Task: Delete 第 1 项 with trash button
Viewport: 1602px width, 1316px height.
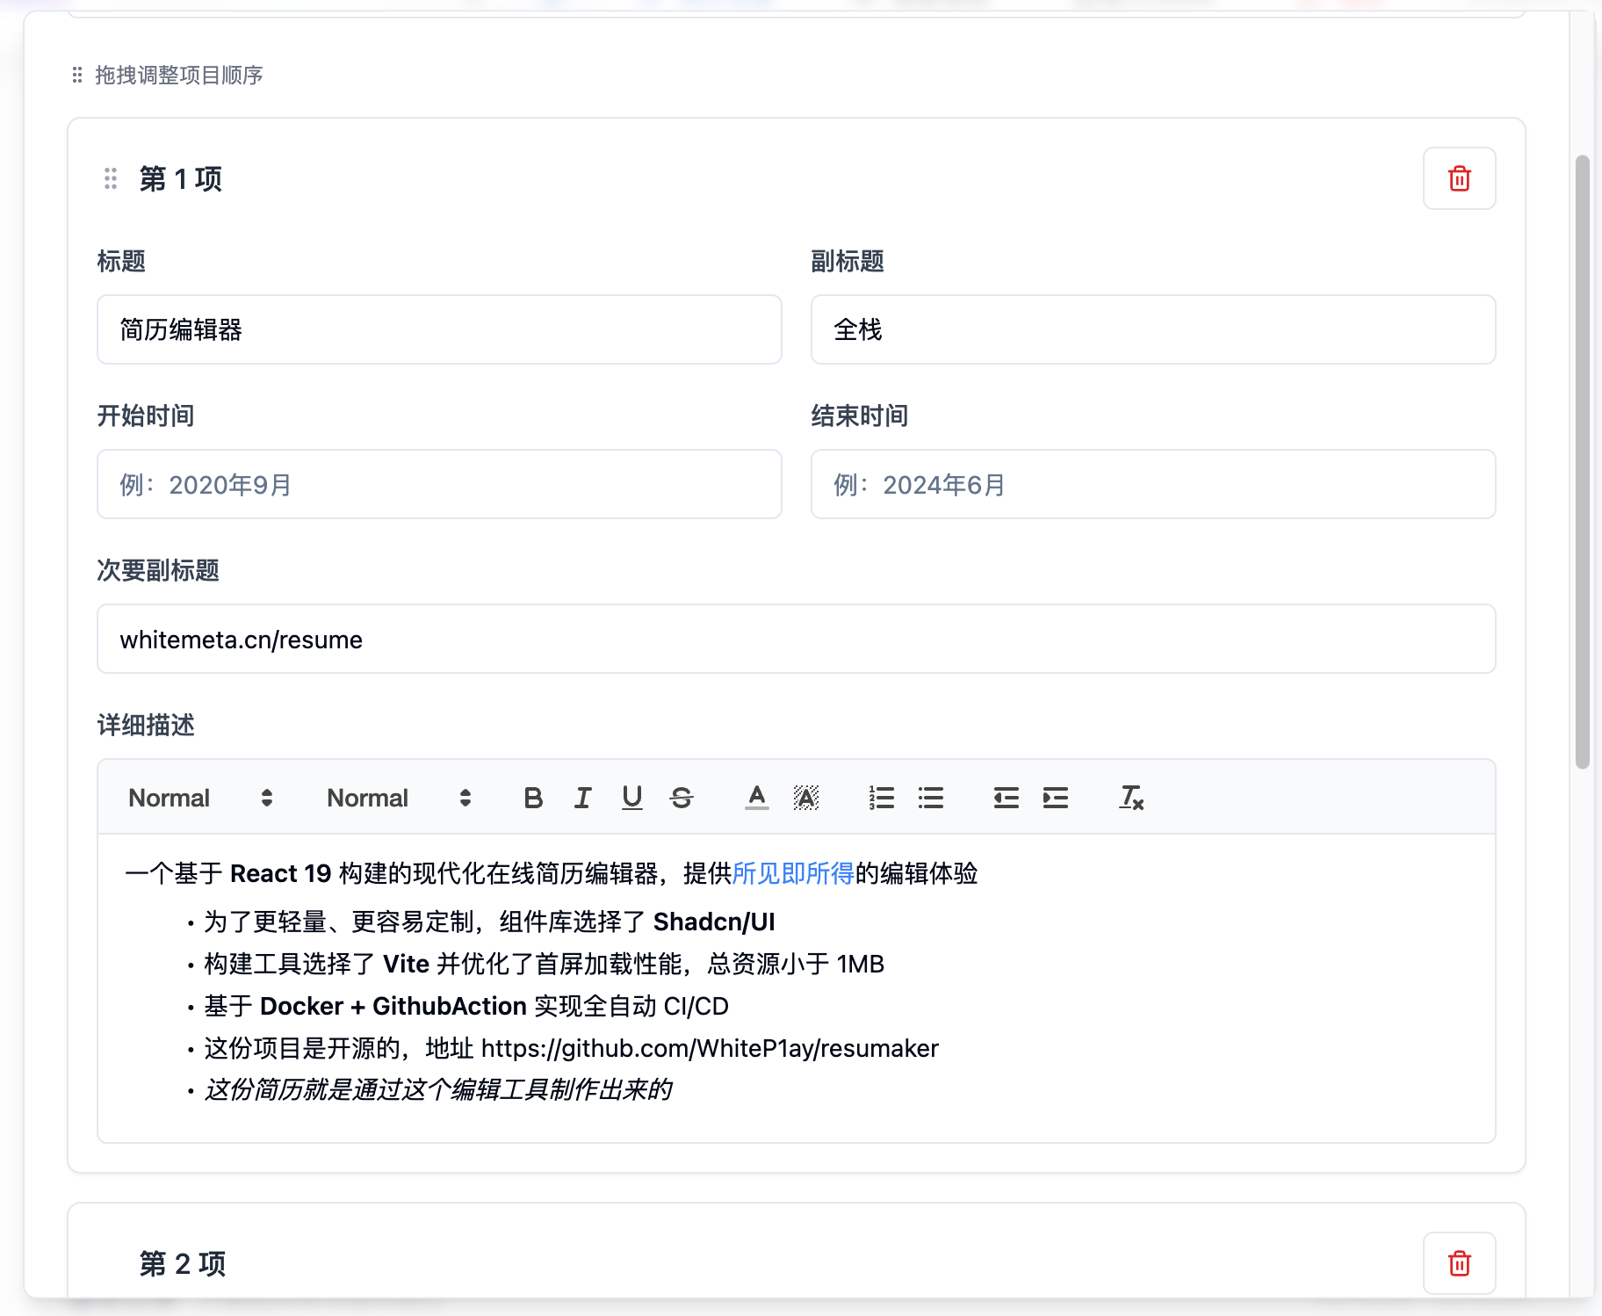Action: coord(1459,178)
